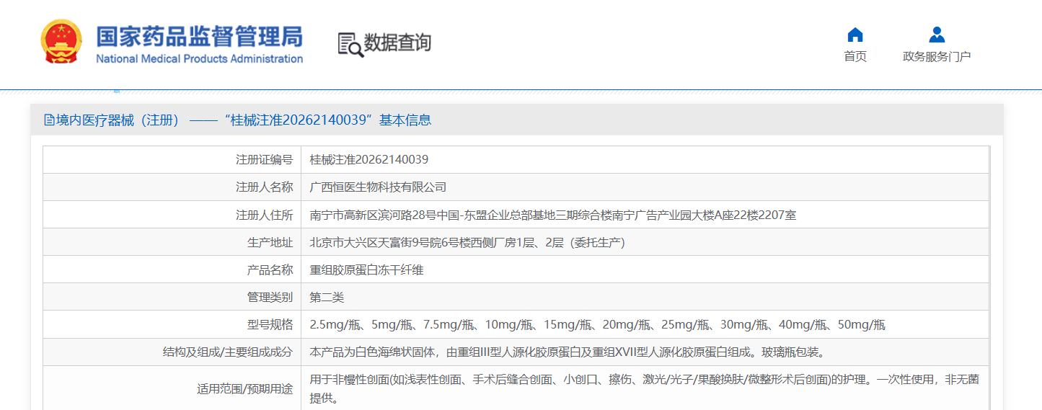Click the 适用范围/预期用途 row label
Image resolution: width=1042 pixels, height=410 pixels.
coord(244,389)
